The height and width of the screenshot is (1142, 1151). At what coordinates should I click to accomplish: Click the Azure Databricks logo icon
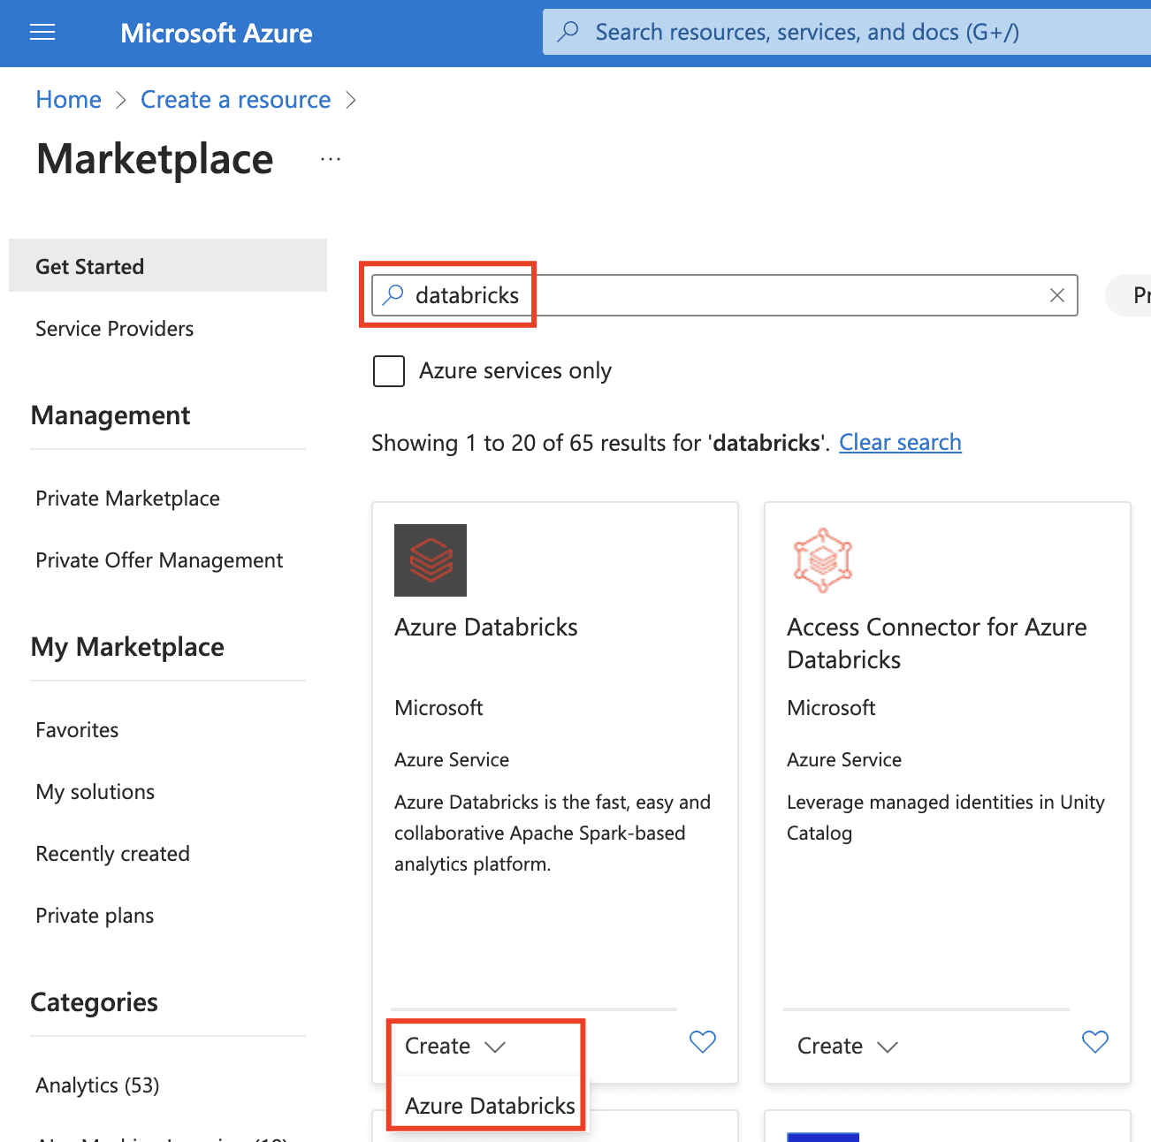[x=430, y=560]
